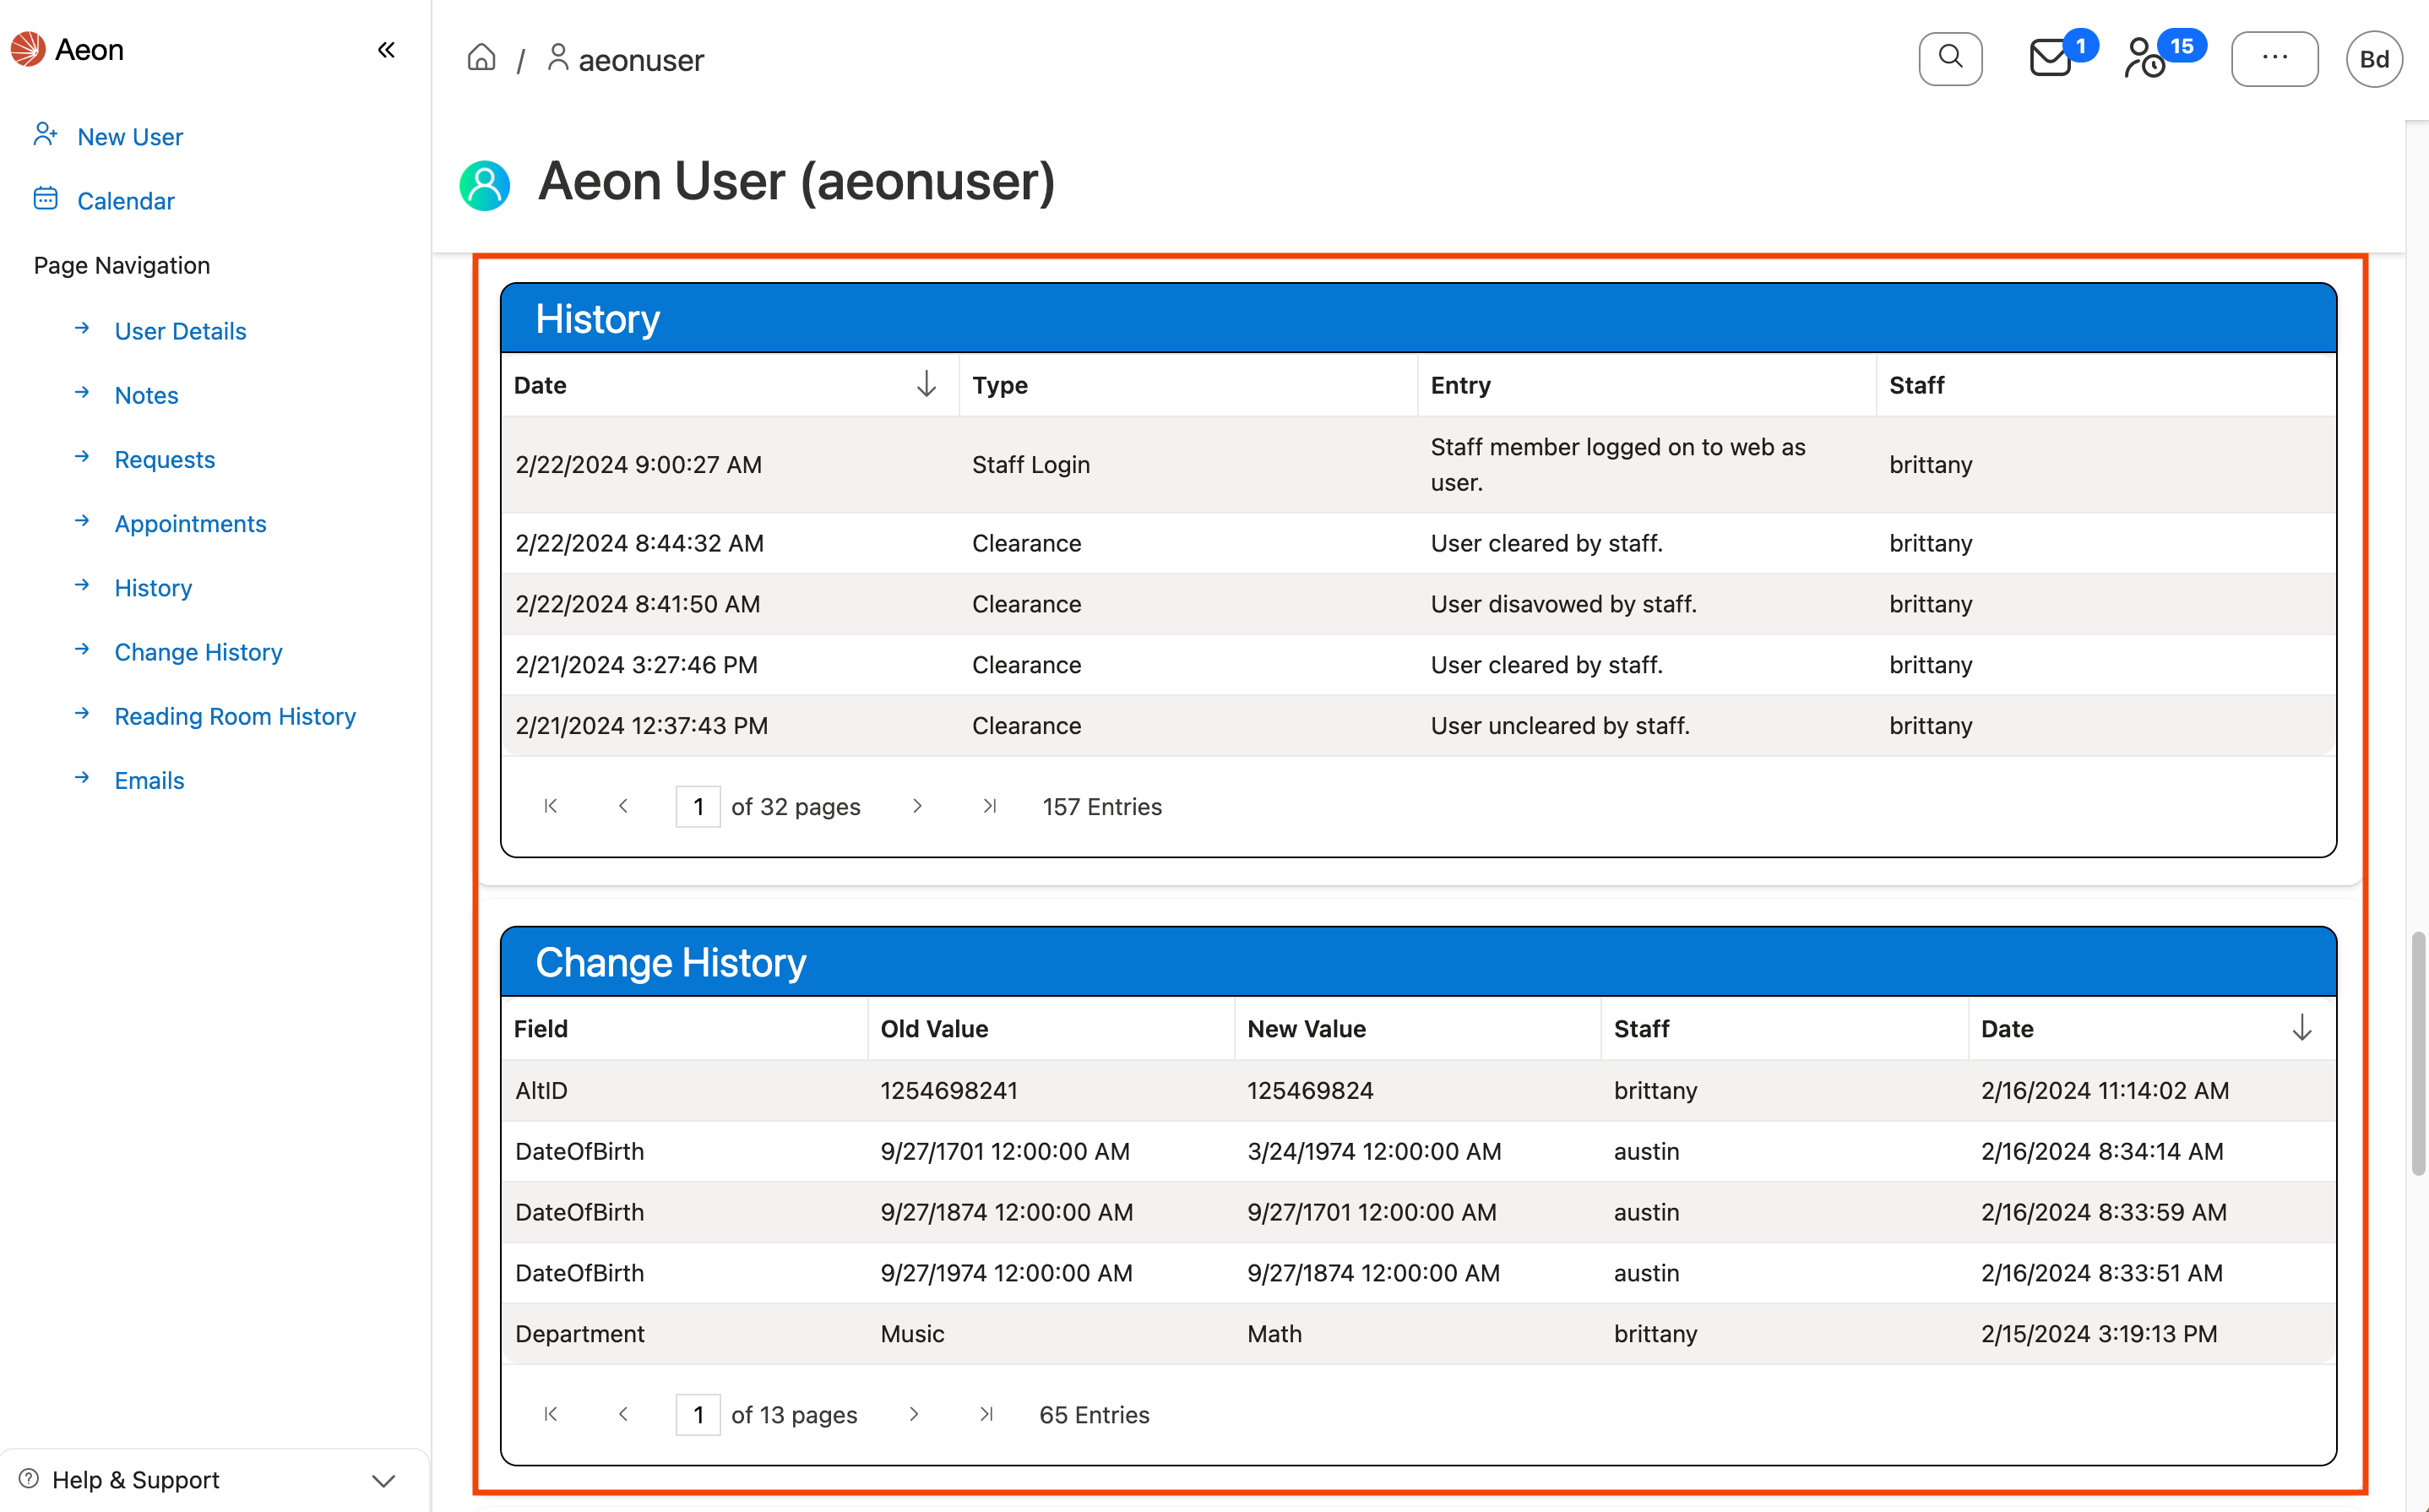Open the Bd account menu

click(2375, 58)
